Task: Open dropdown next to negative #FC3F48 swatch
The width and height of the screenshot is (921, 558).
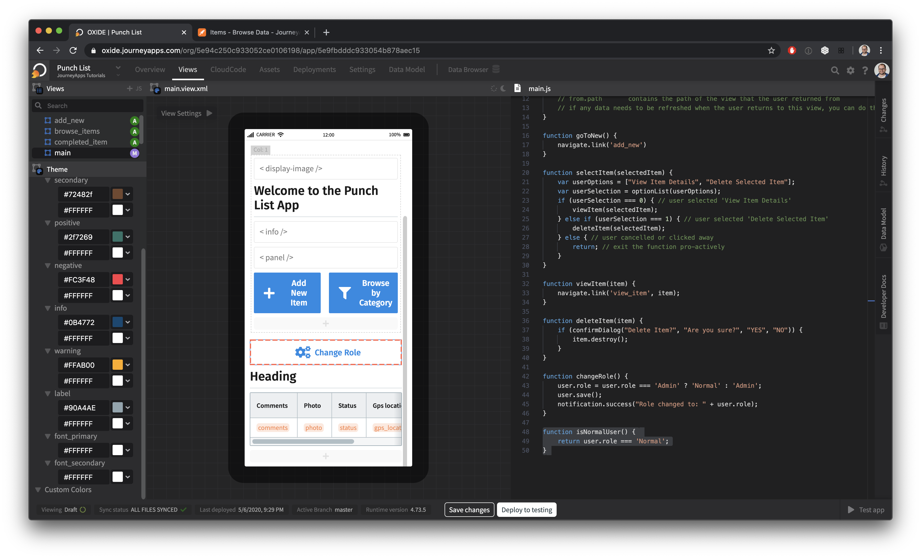Action: (x=128, y=279)
